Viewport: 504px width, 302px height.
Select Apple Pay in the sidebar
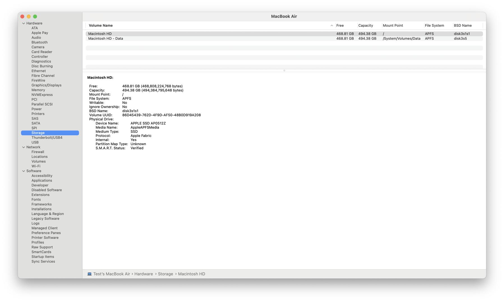pos(40,33)
